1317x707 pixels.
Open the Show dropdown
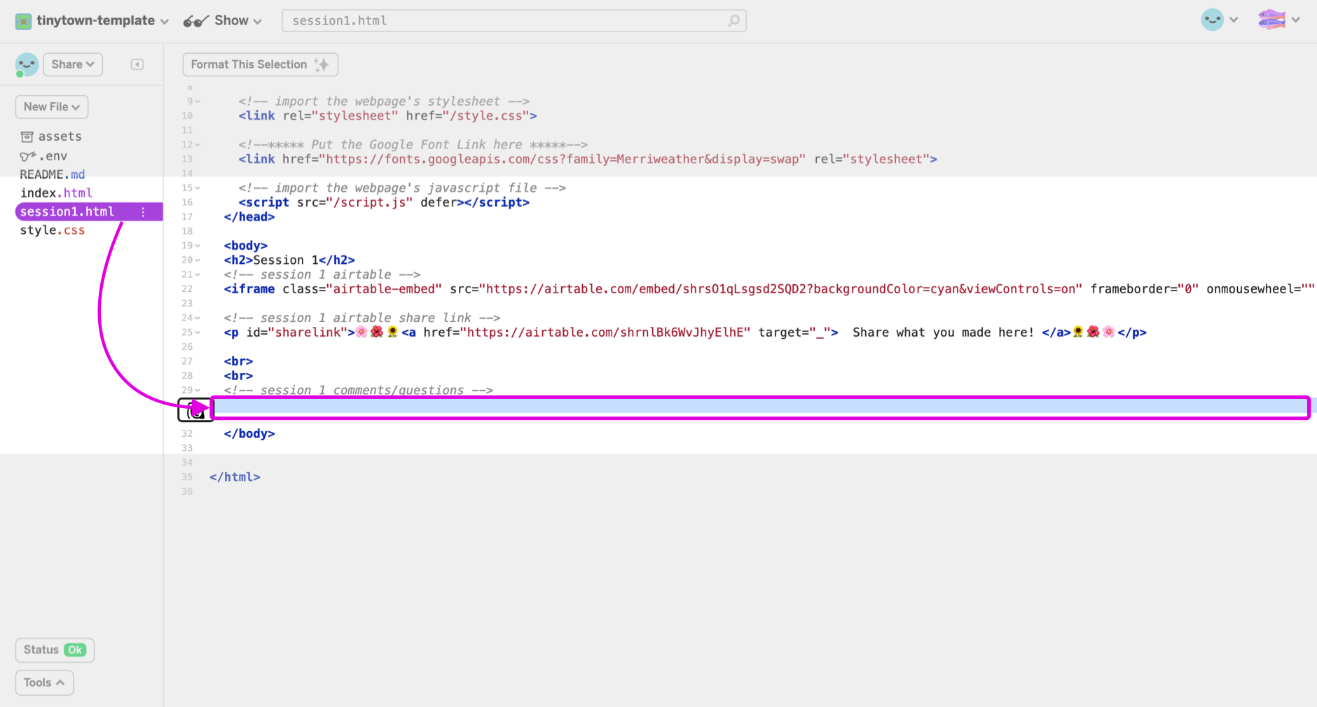[x=238, y=21]
